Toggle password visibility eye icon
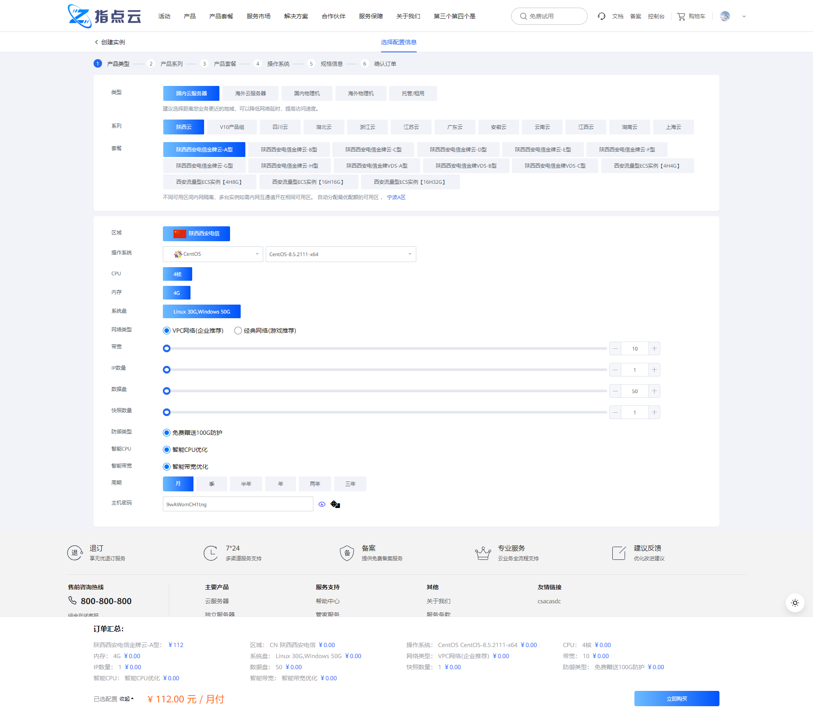 point(322,504)
